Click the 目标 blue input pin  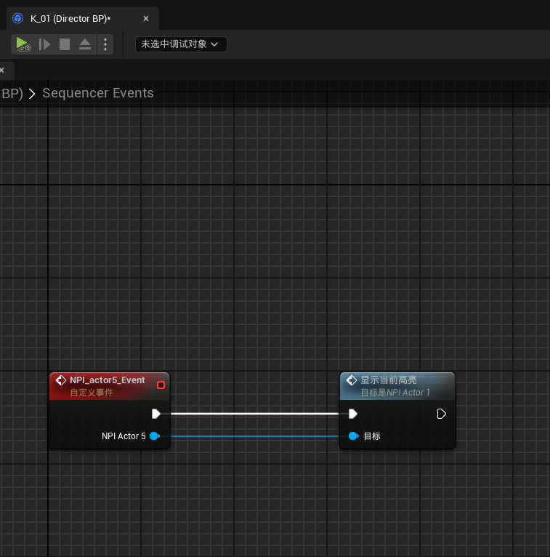[x=353, y=436]
